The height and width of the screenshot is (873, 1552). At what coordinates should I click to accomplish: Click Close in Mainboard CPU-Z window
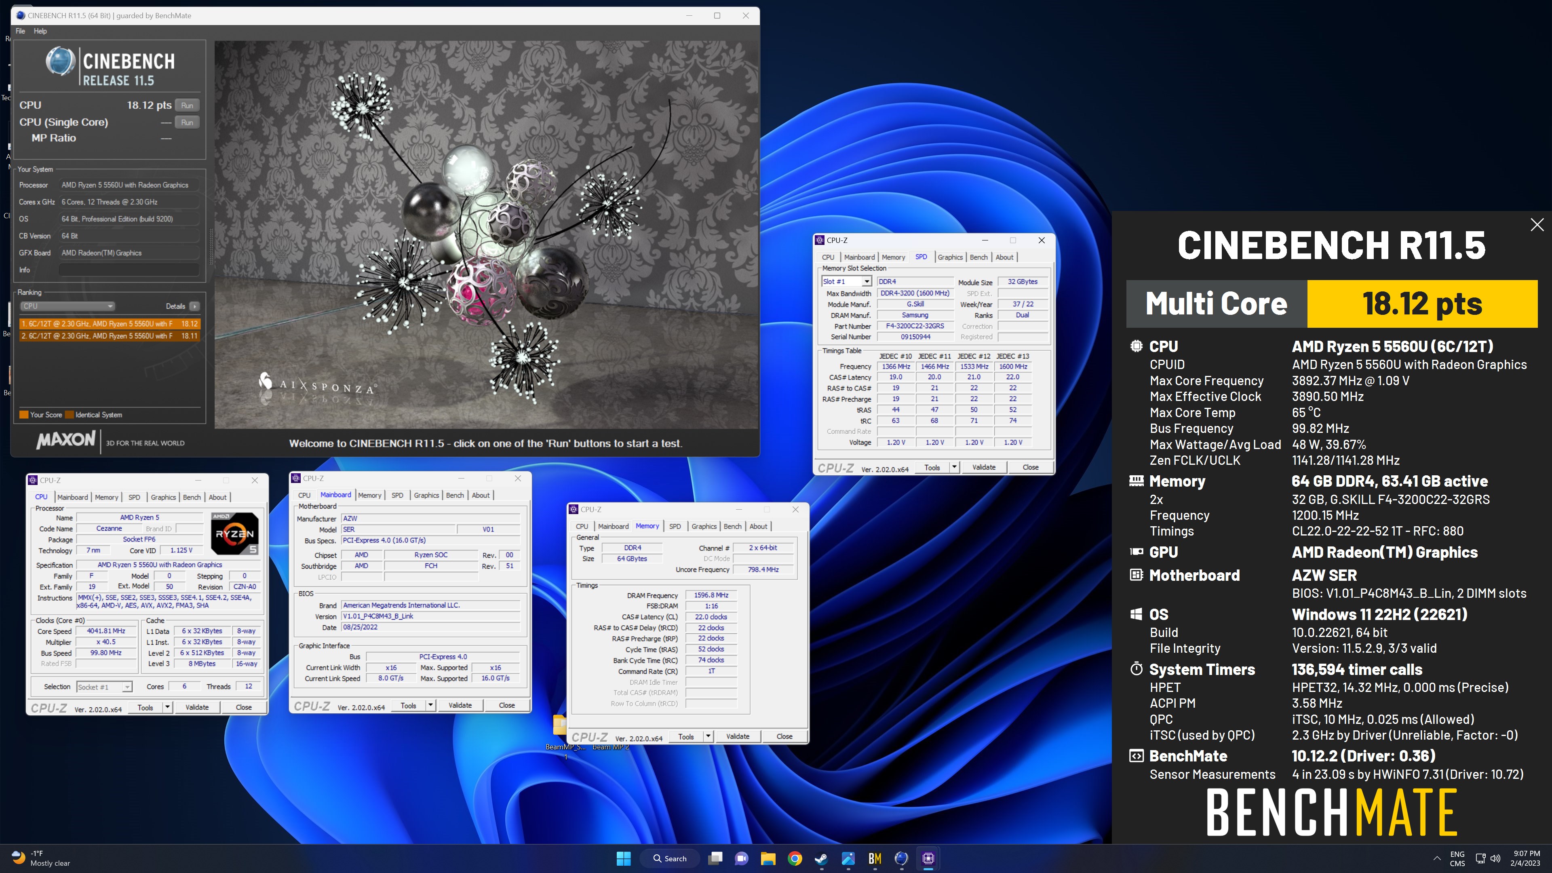click(507, 706)
